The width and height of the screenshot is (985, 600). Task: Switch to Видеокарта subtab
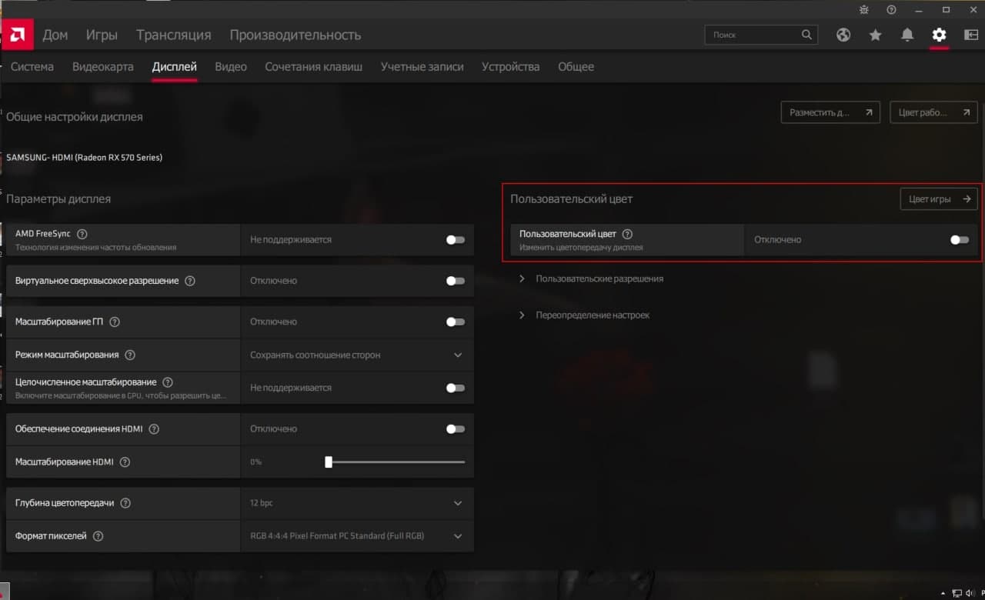103,67
